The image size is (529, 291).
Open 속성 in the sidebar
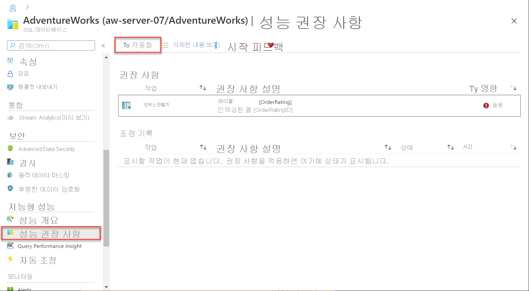point(28,61)
